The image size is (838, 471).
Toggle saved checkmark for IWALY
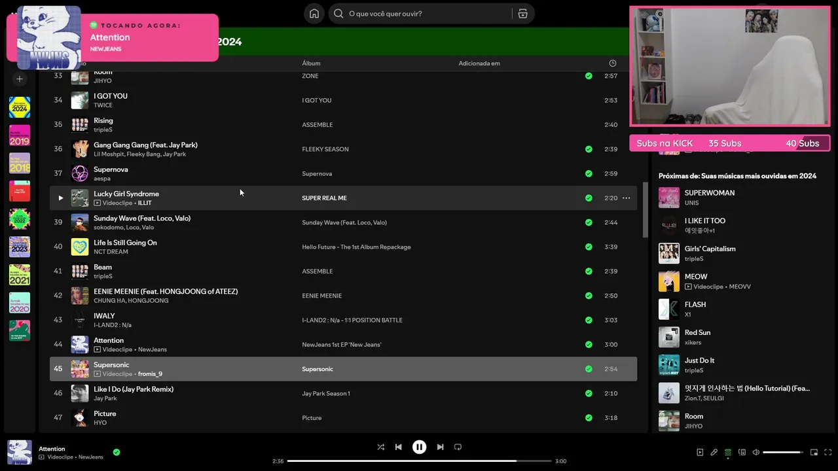[589, 320]
